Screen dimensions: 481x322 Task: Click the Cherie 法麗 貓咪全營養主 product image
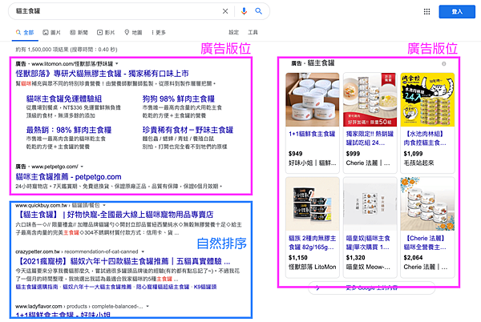427,204
